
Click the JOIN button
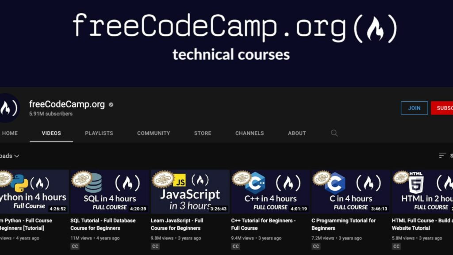point(414,108)
